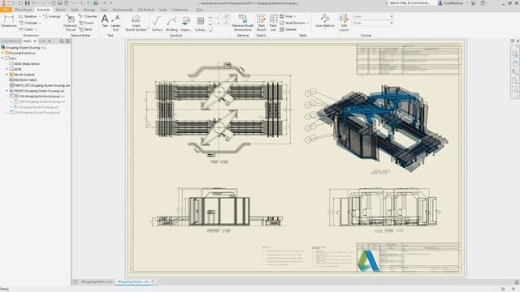Choose the Ordinate dimension tool

coord(28,23)
